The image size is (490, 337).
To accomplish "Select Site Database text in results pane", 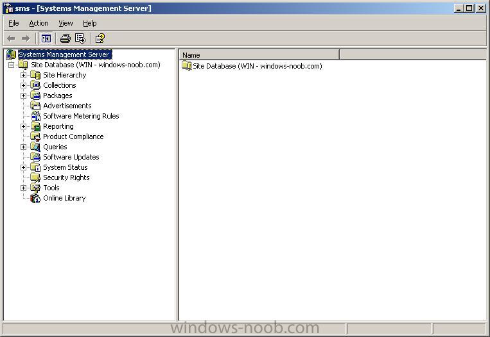I will pos(257,66).
